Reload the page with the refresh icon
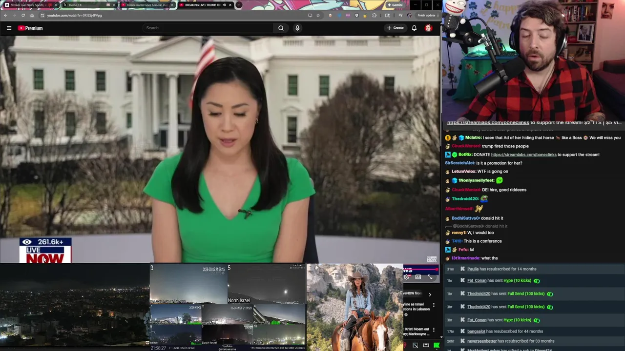 coord(23,15)
